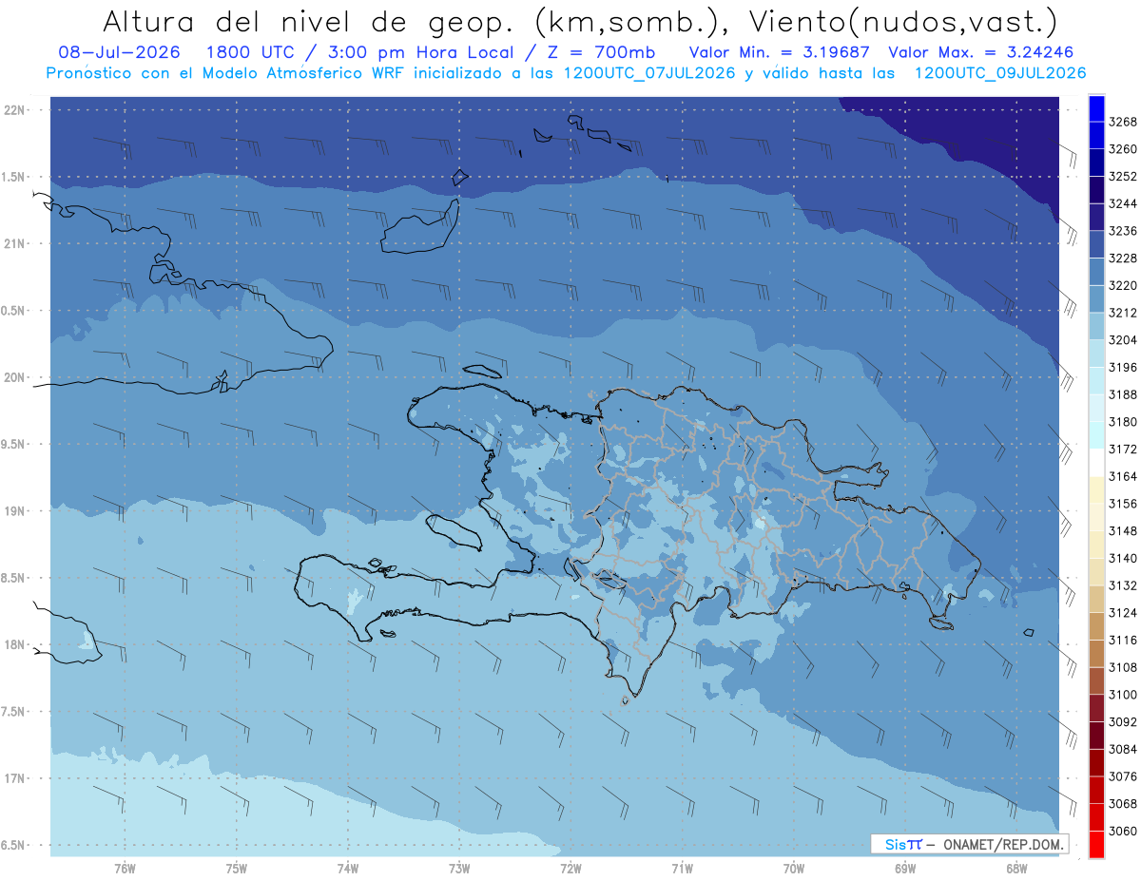Click the '19N' latitude label
This screenshot has height=881, width=1141.
(14, 510)
